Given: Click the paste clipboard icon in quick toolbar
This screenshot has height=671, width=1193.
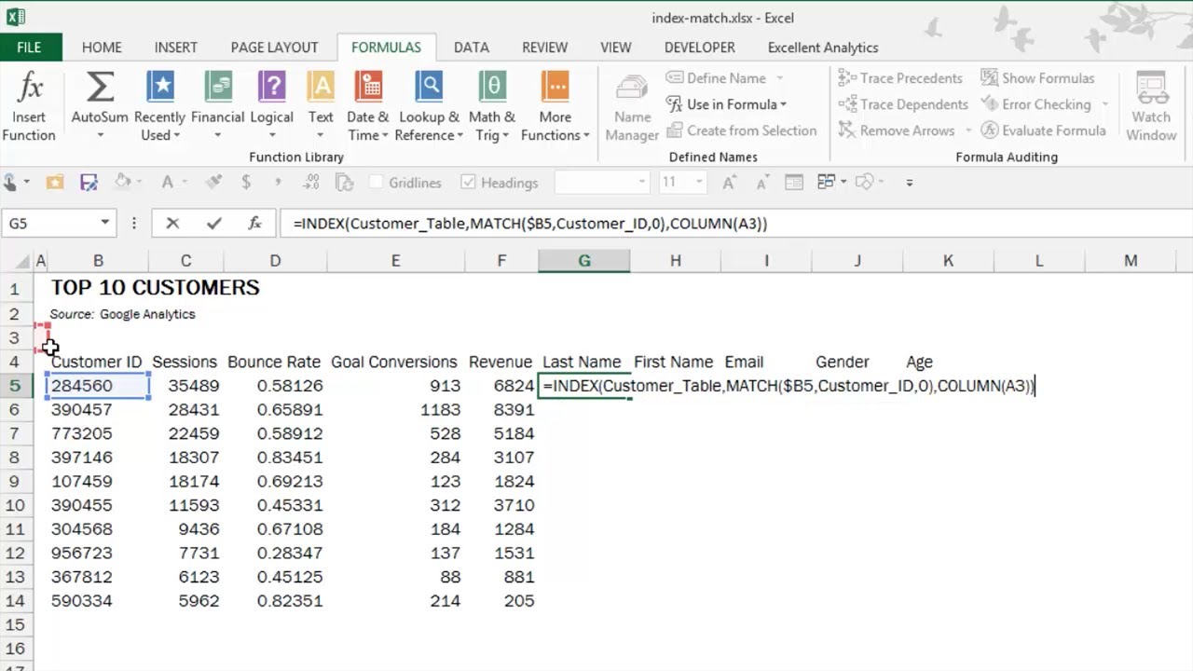Looking at the screenshot, I should click(x=345, y=183).
